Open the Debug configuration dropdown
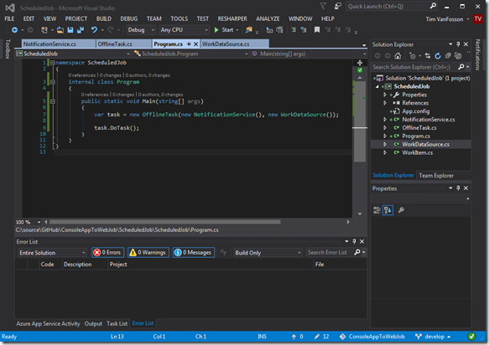Viewport: 489px width, 345px height. [141, 30]
